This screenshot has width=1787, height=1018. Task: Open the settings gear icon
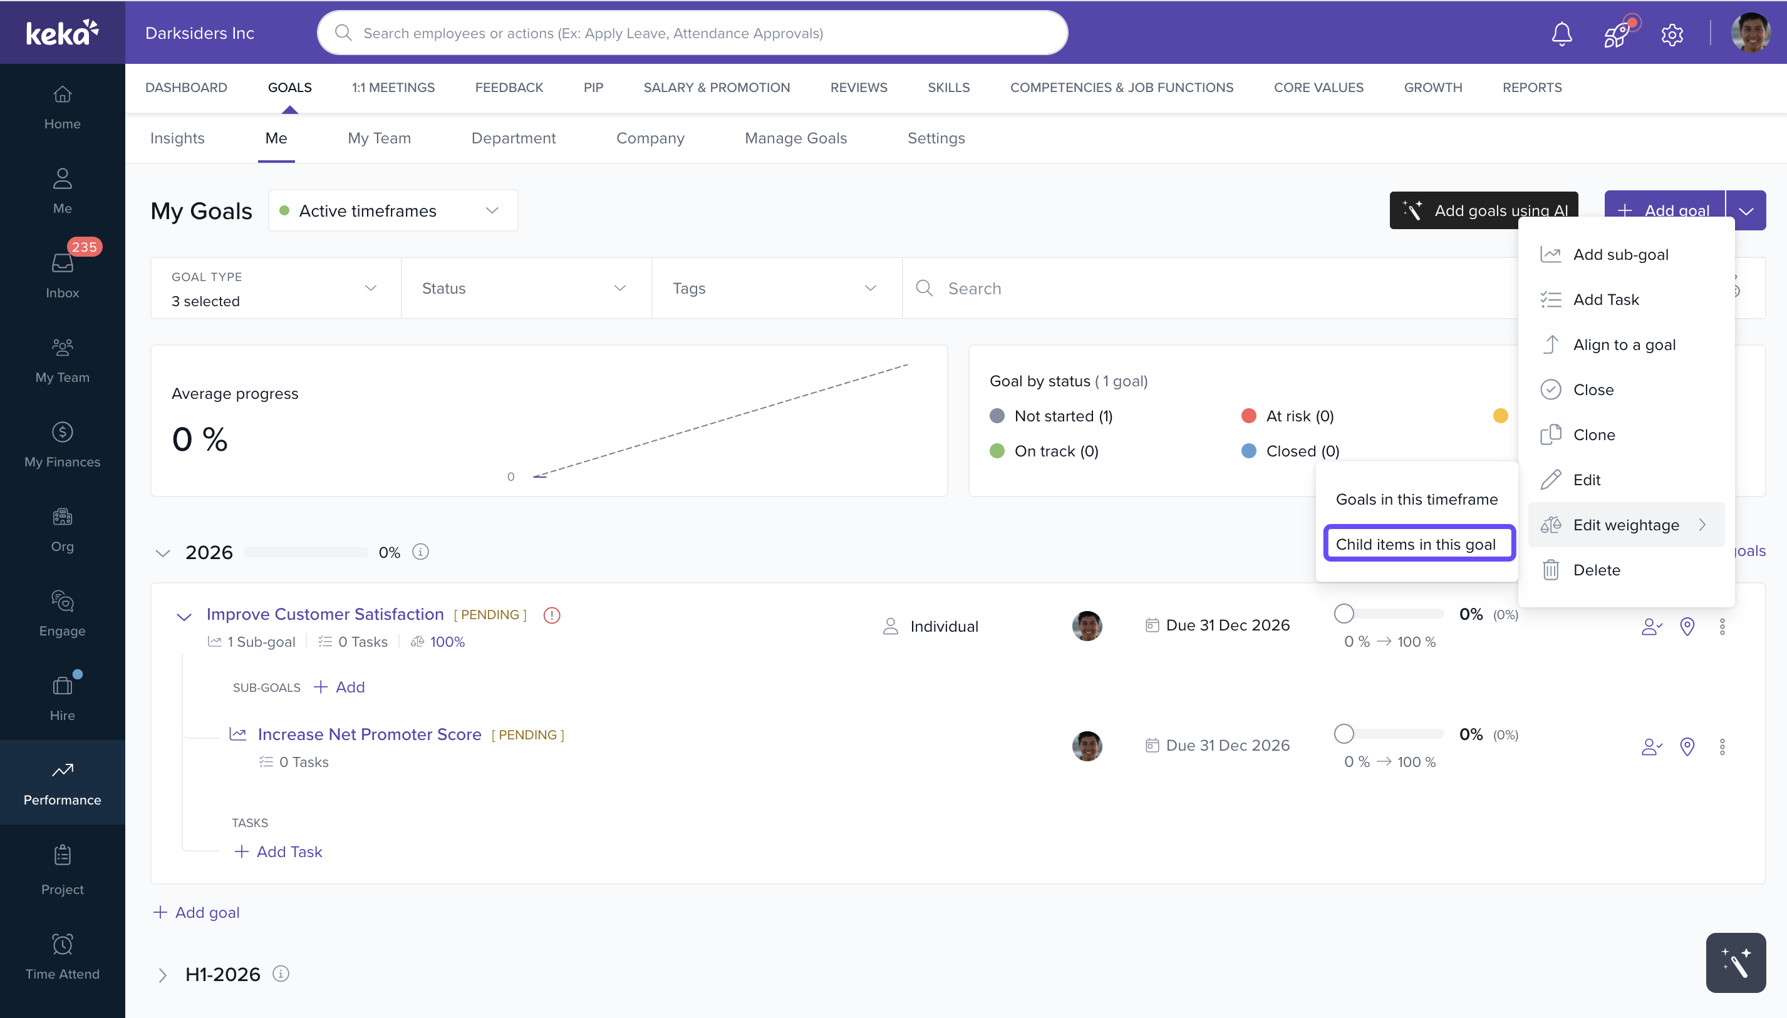pyautogui.click(x=1672, y=34)
